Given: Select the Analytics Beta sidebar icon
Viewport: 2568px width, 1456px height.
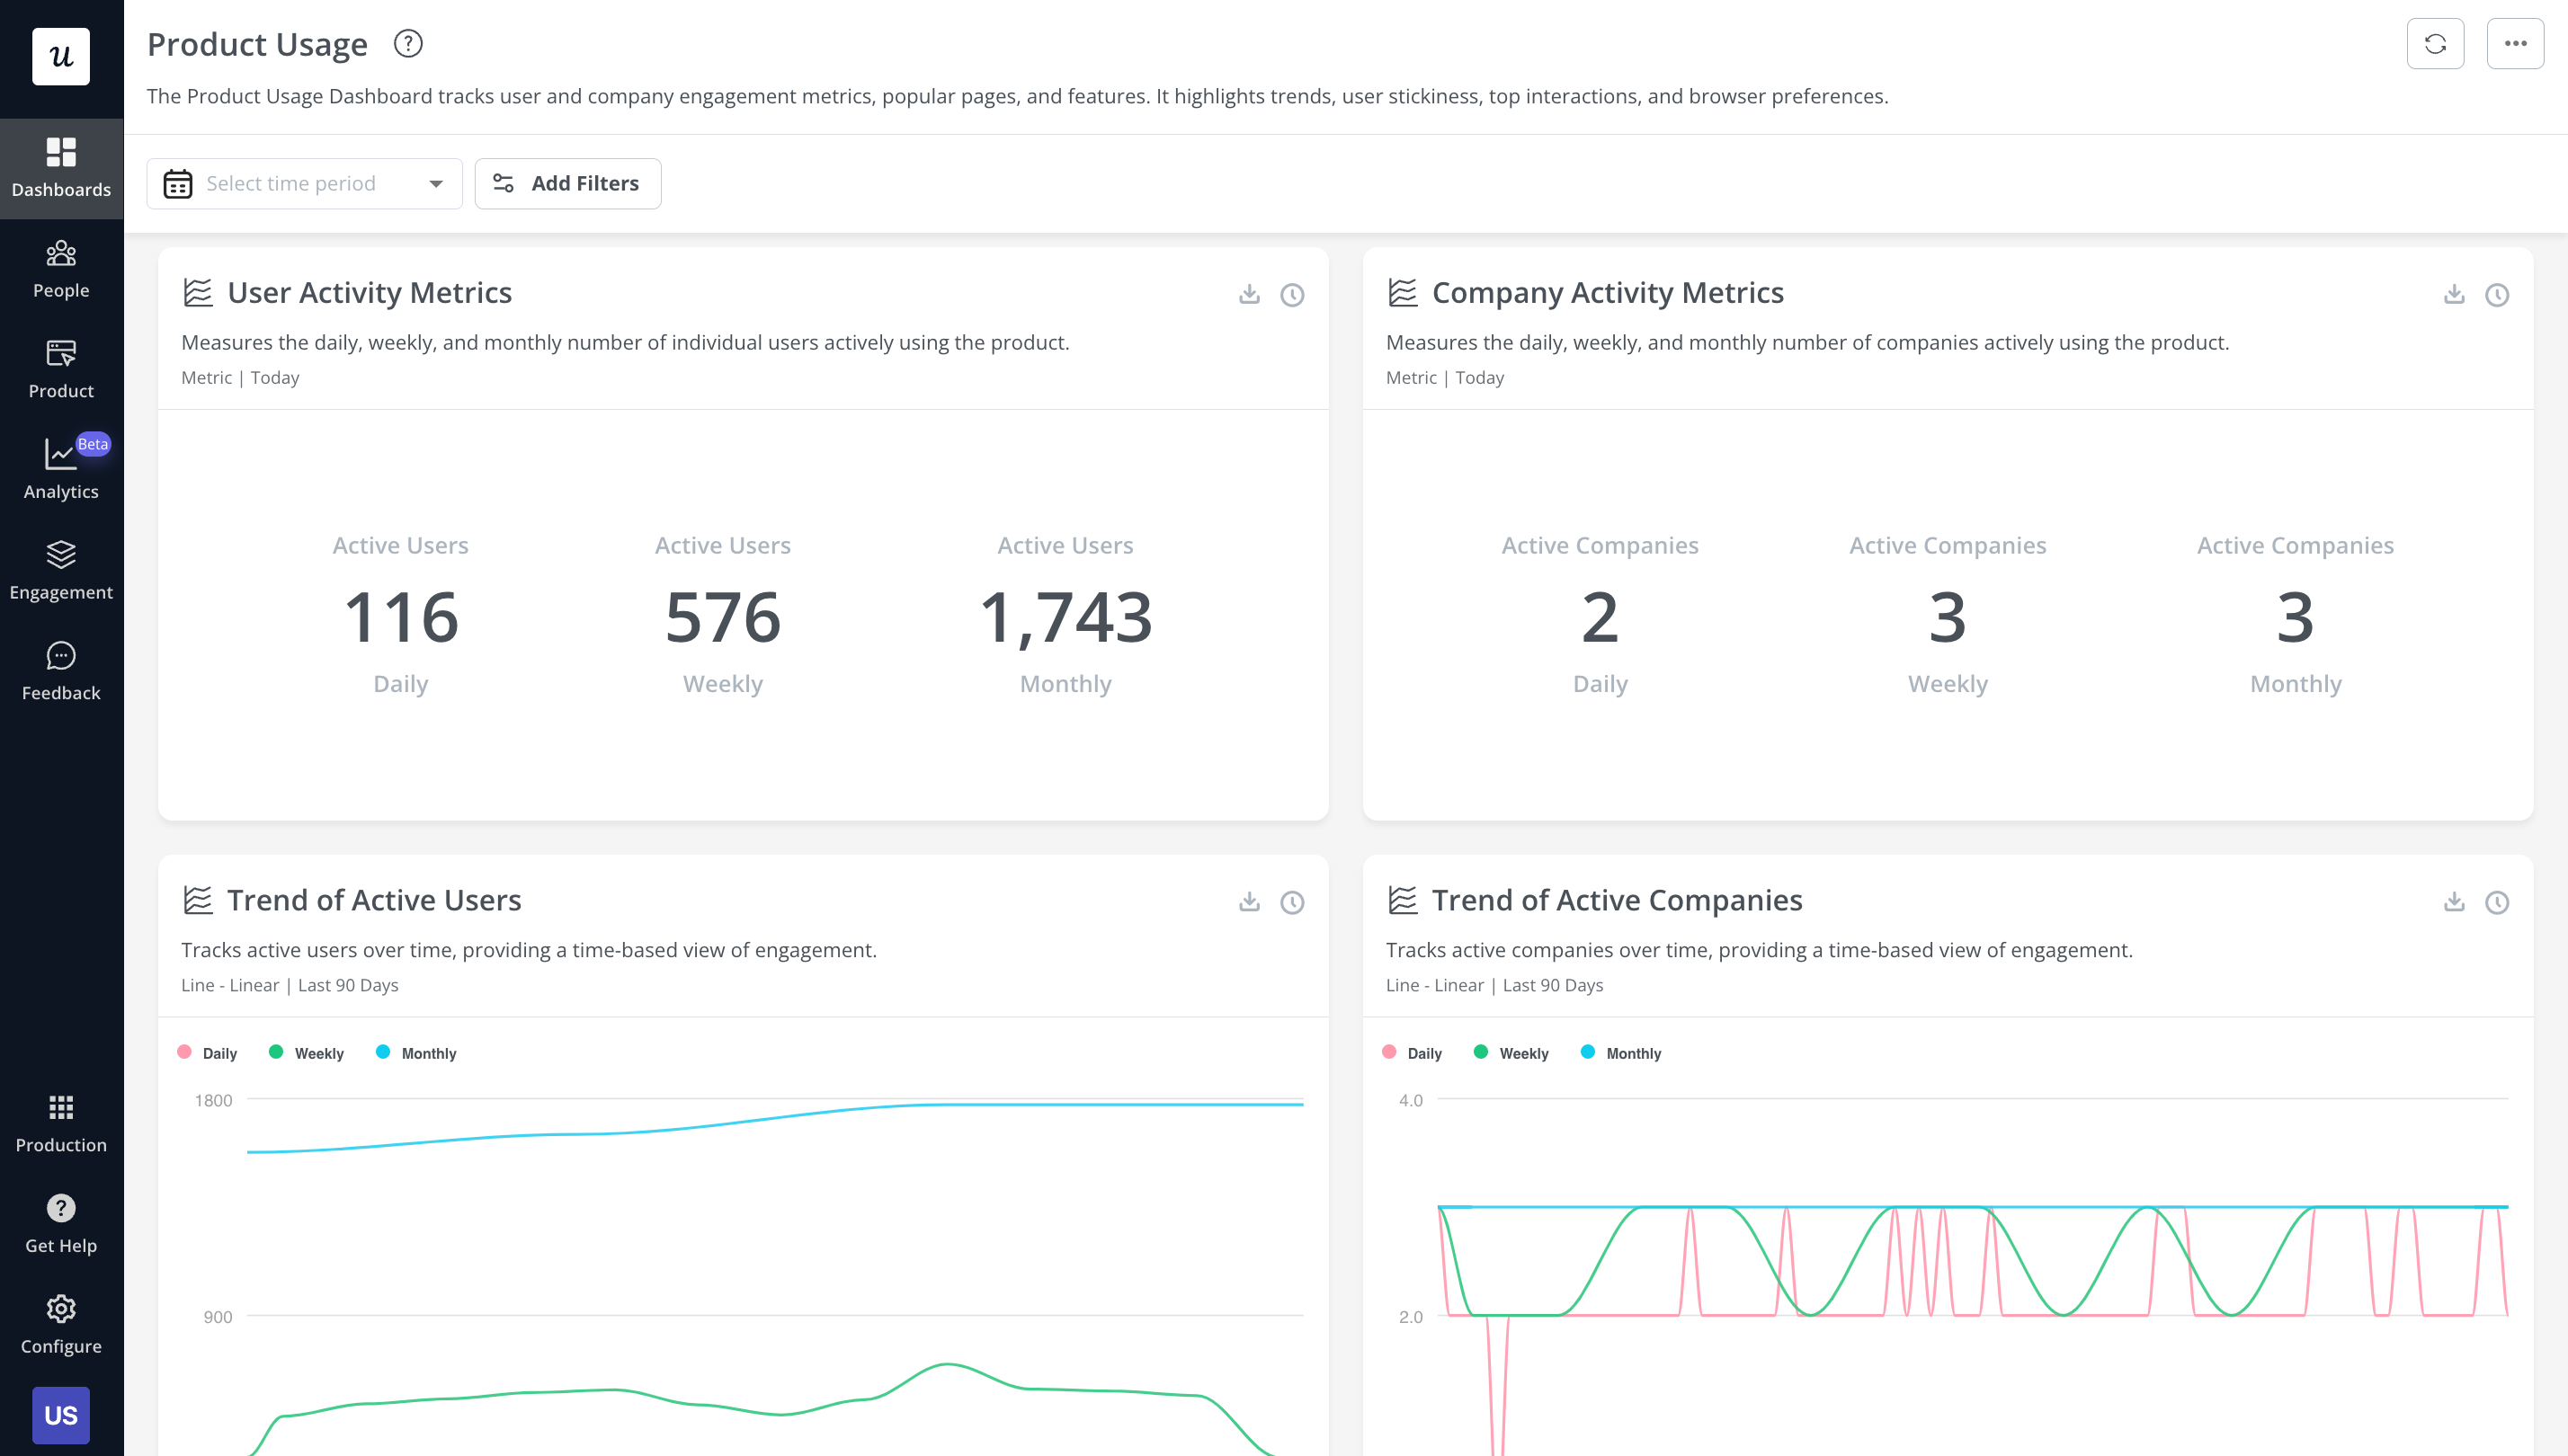Looking at the screenshot, I should 61,468.
